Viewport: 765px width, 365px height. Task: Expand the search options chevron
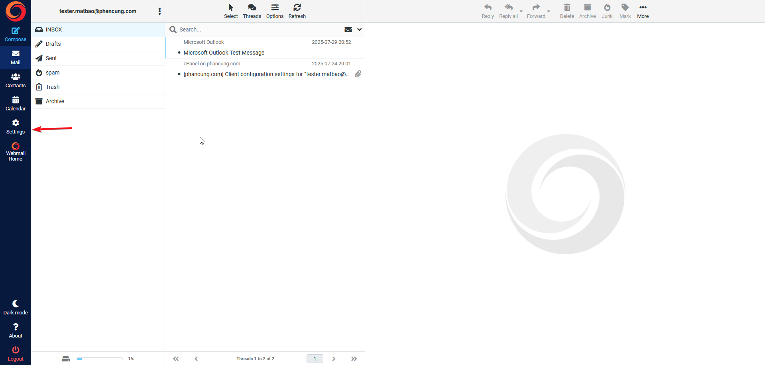click(x=359, y=29)
